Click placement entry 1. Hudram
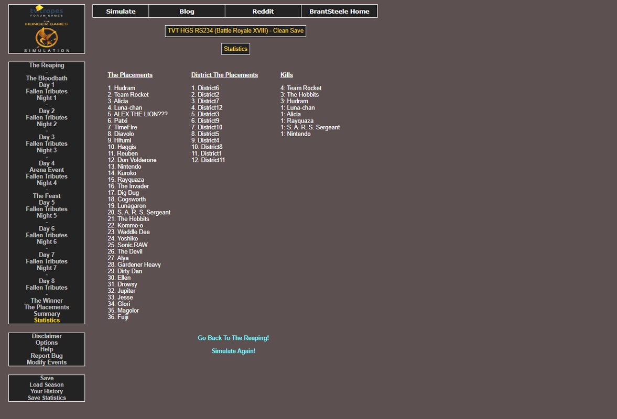This screenshot has width=617, height=419. tap(122, 88)
